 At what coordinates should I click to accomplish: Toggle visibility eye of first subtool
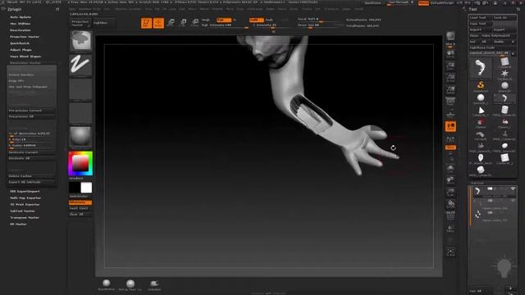pyautogui.click(x=513, y=189)
